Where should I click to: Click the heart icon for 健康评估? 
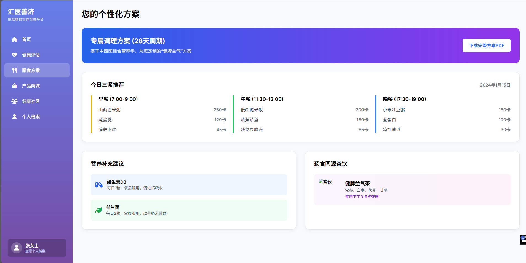click(14, 55)
